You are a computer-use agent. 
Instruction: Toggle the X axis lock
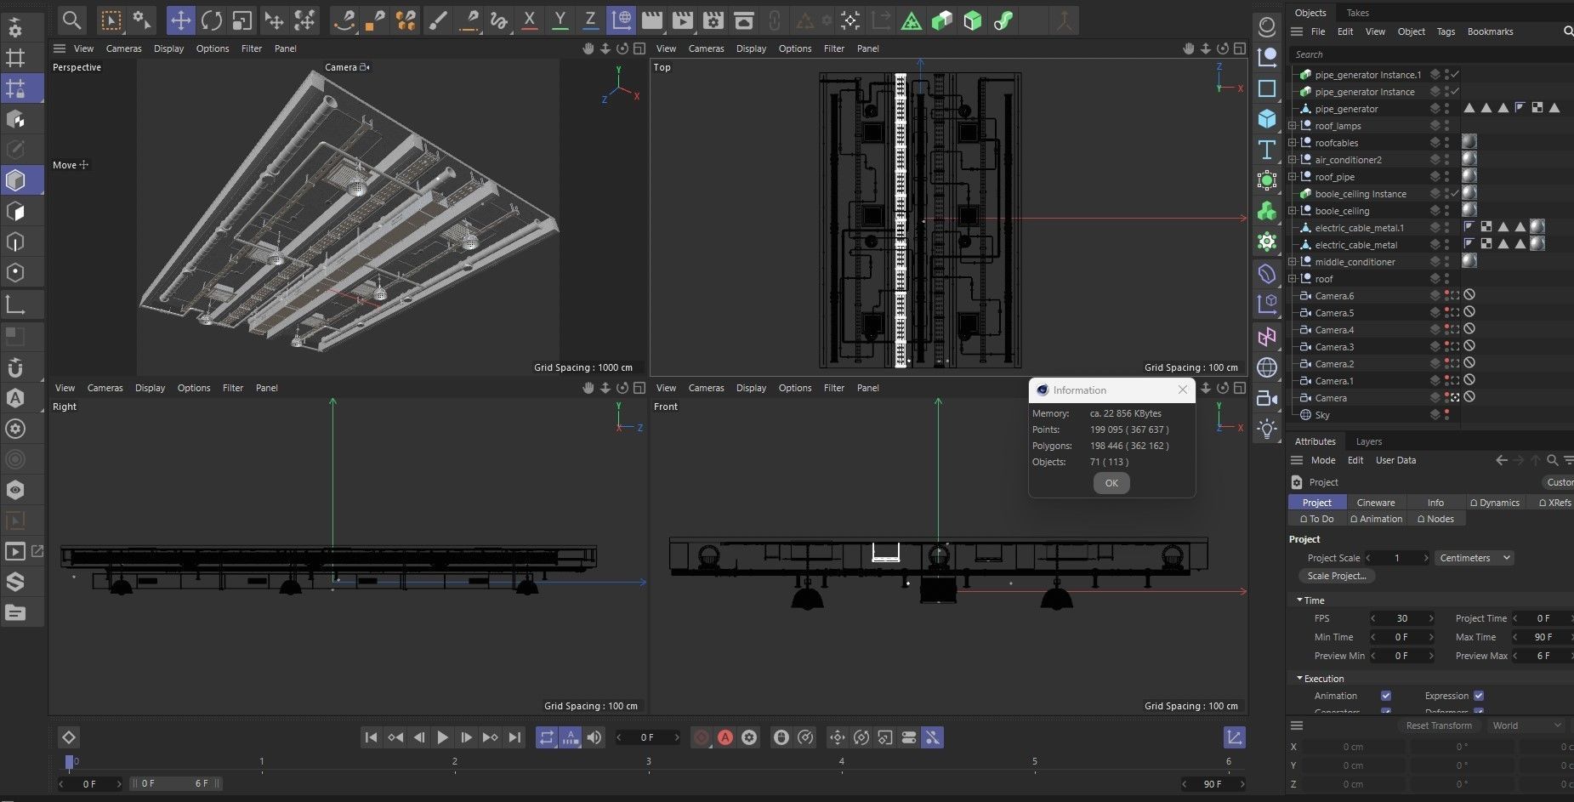click(x=529, y=20)
